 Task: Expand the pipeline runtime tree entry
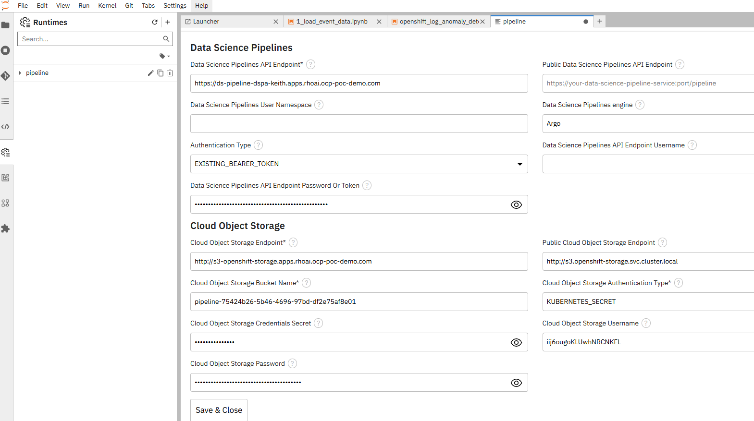[x=20, y=73]
